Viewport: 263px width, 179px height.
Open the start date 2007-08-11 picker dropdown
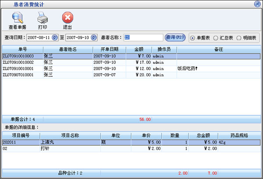tap(55, 38)
